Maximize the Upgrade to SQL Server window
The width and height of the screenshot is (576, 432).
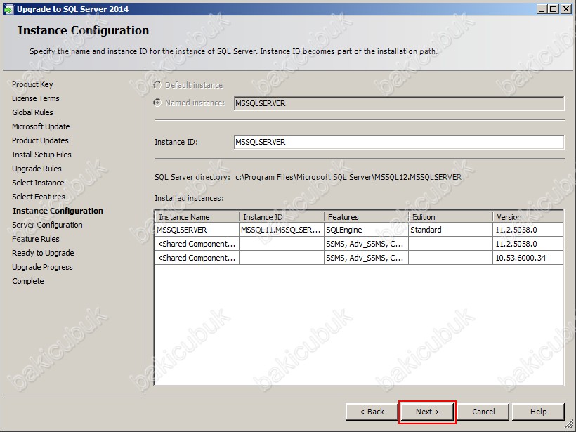click(x=554, y=9)
